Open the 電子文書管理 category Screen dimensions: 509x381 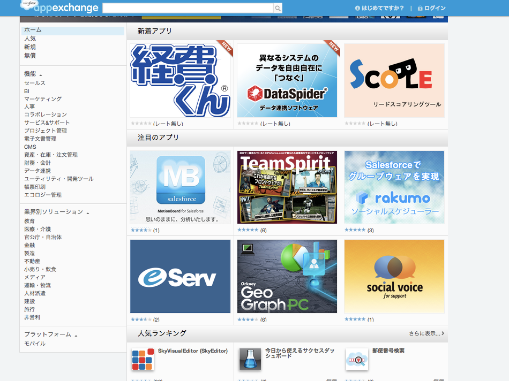pyautogui.click(x=40, y=139)
